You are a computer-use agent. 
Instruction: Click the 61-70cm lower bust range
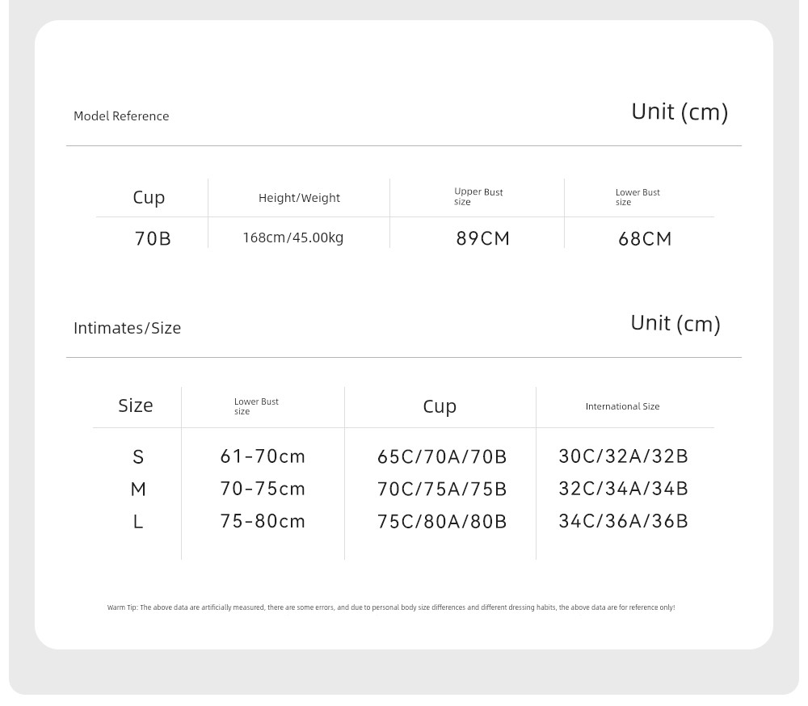[x=263, y=456]
